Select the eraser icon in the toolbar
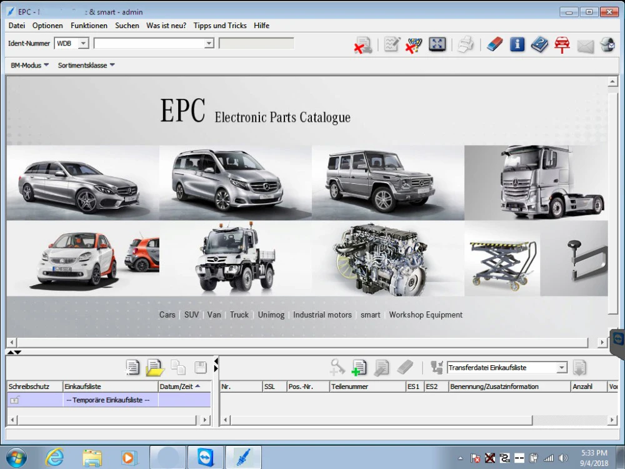Screen dimensions: 625x469 pos(494,44)
